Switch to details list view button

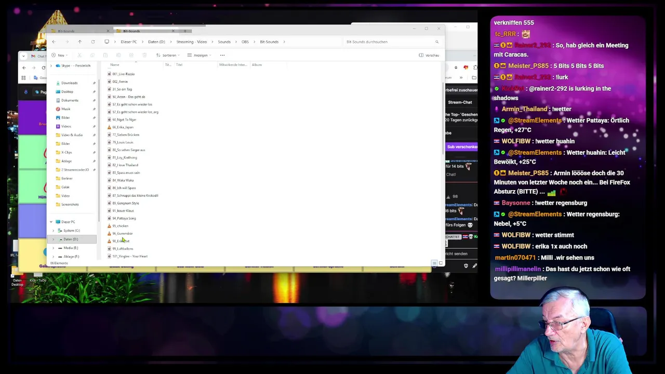434,263
